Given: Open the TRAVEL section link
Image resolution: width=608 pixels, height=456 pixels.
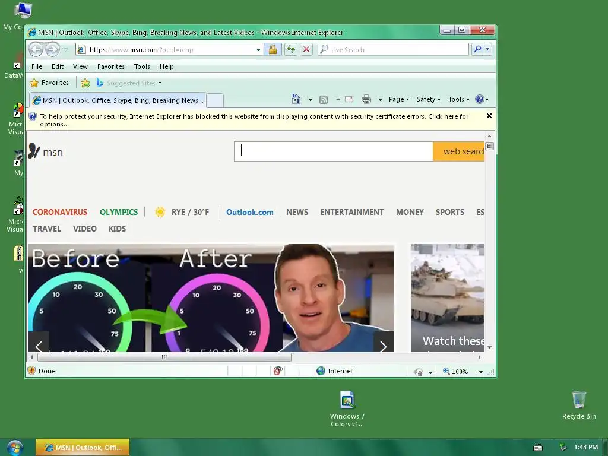Looking at the screenshot, I should 46,229.
